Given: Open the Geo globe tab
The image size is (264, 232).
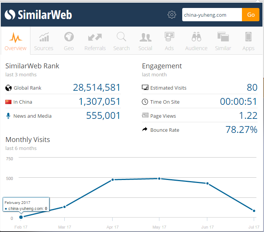Looking at the screenshot, I should pos(69,41).
